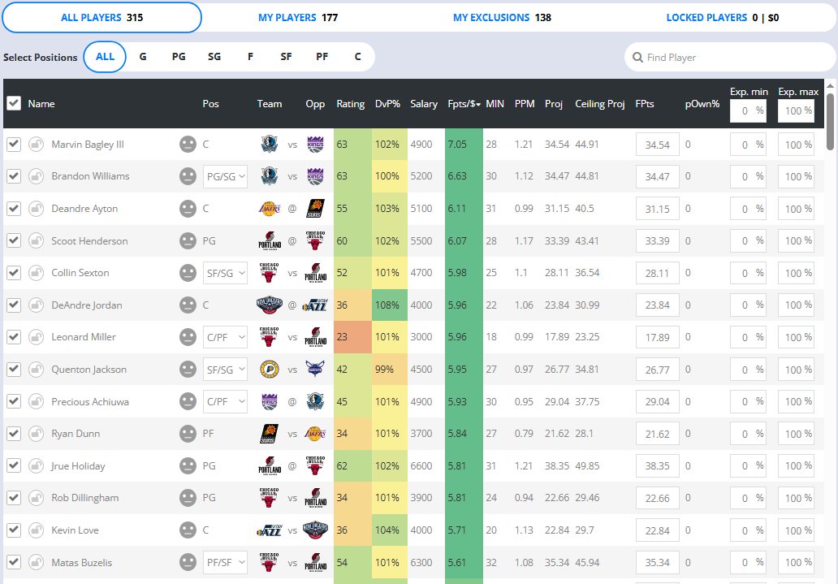
Task: Click Scoot Henderson's Portland team logo
Action: [x=269, y=241]
